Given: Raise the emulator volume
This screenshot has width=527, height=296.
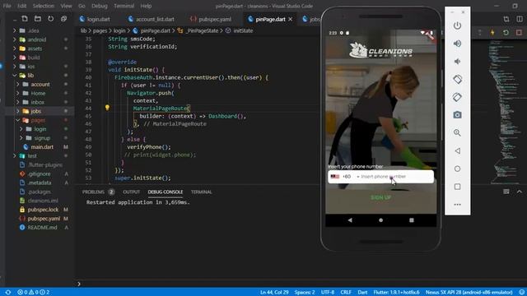Looking at the screenshot, I should point(457,44).
